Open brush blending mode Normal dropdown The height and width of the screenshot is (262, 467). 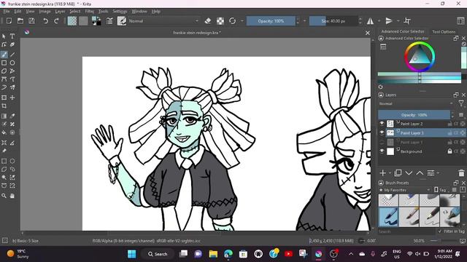coord(163,21)
